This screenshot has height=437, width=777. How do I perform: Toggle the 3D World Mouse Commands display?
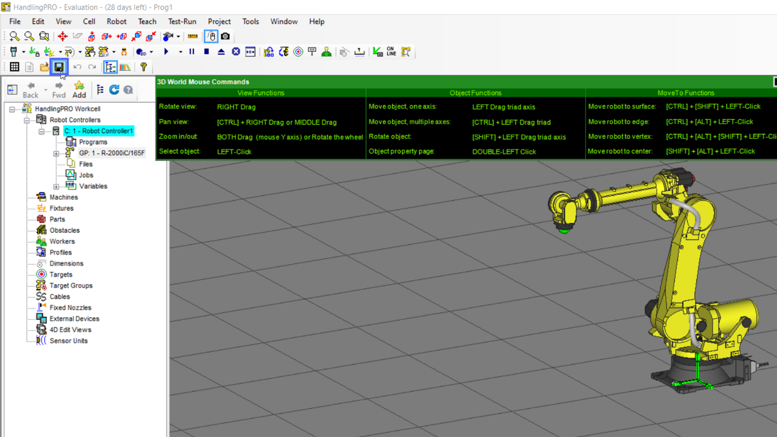click(211, 36)
